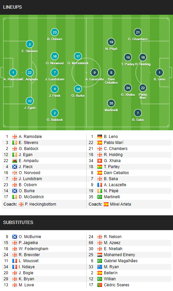Click D. McGoldrick's number 17 pitch marker
Screen dimensions: 173x291
coord(78,56)
